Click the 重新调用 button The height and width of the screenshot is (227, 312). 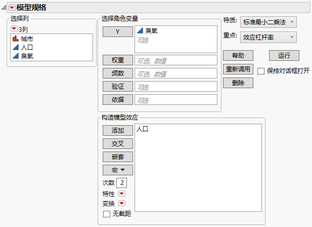[238, 69]
